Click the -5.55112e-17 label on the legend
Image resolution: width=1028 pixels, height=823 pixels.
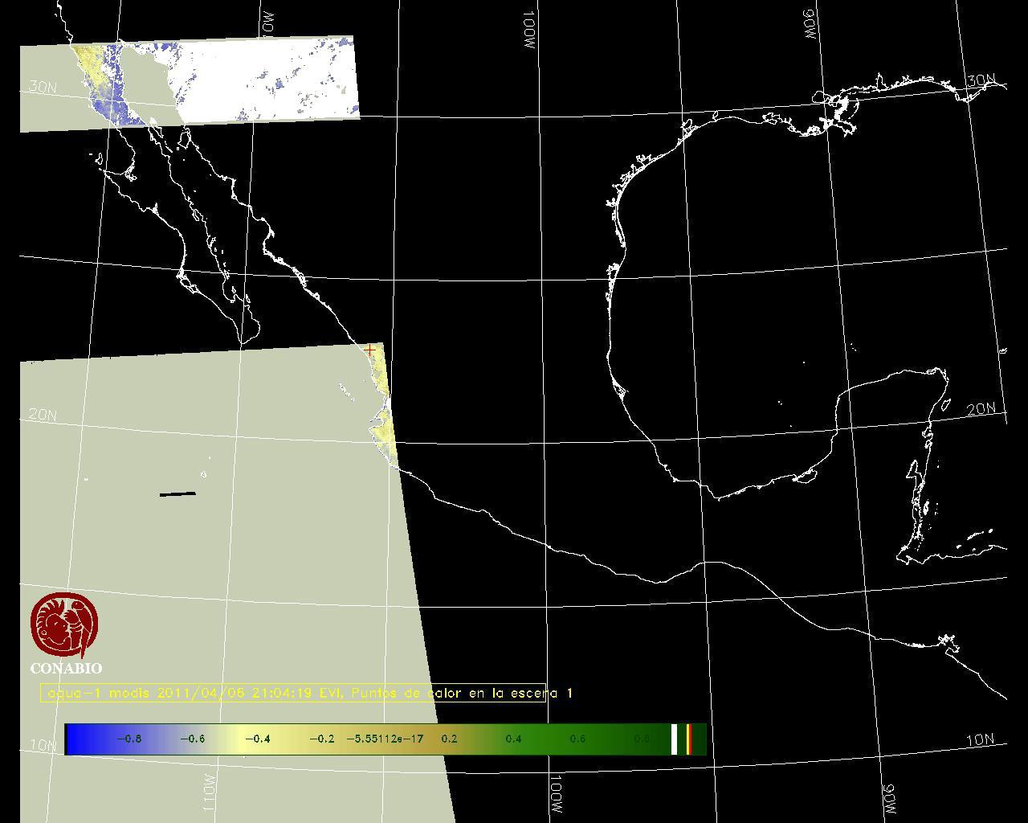pos(384,739)
